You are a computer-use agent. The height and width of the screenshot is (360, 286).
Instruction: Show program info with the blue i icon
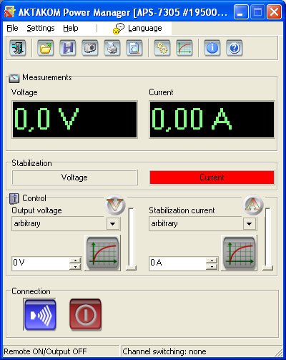(x=212, y=48)
